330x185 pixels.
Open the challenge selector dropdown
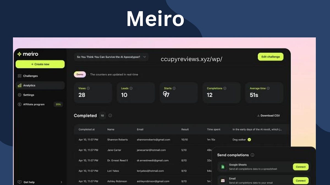click(111, 57)
